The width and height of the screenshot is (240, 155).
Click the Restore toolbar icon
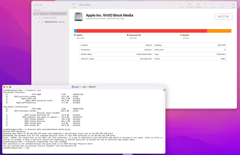(x=213, y=4)
